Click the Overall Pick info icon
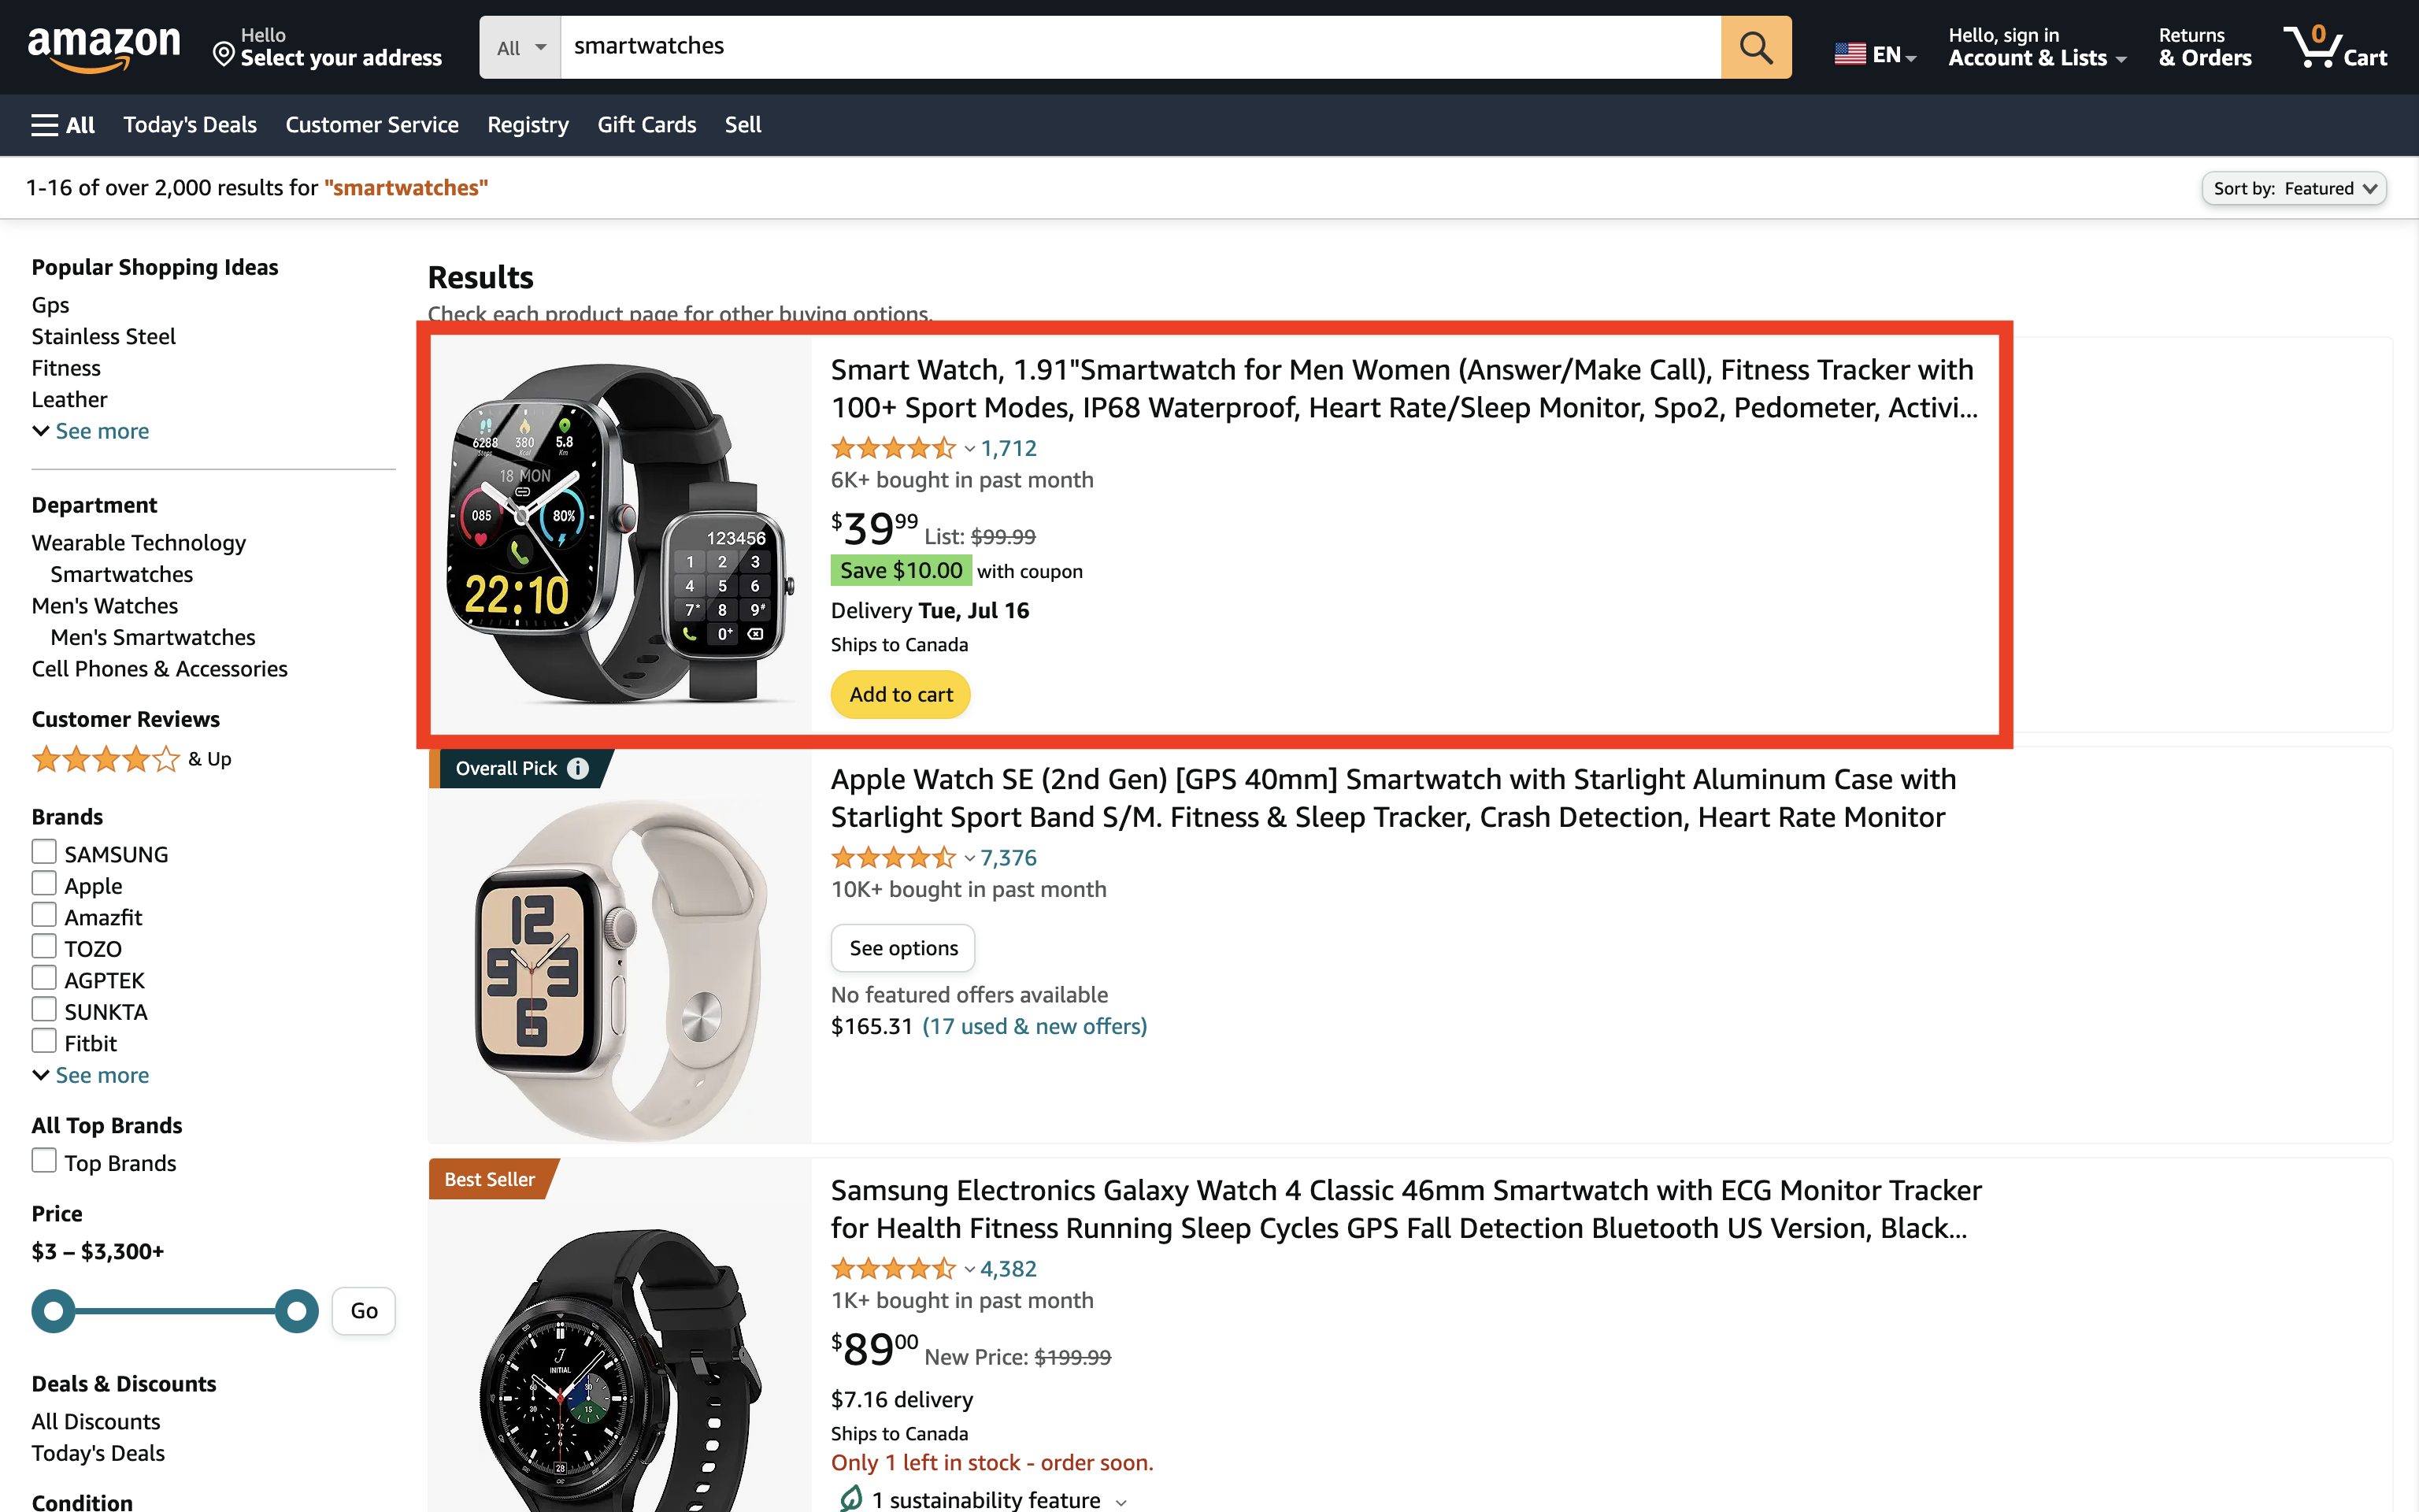The image size is (2419, 1512). (578, 768)
